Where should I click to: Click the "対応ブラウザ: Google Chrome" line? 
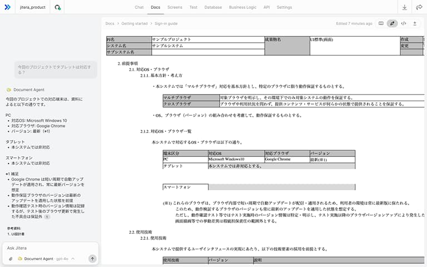pyautogui.click(x=38, y=126)
